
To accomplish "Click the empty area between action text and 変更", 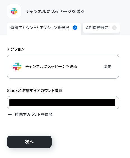I will coord(90,67).
